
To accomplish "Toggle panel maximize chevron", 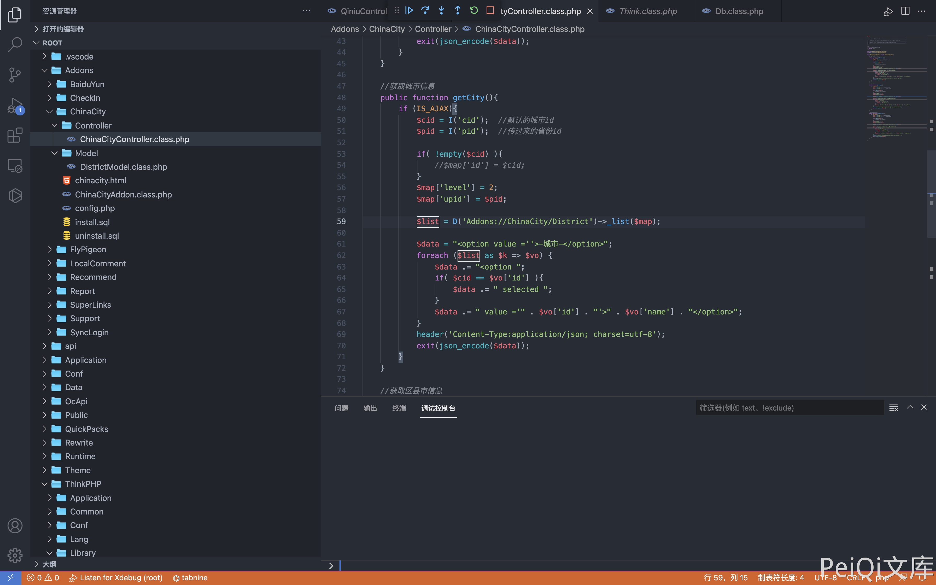I will pos(910,407).
